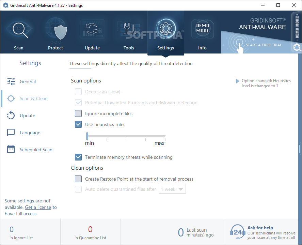Image resolution: width=302 pixels, height=245 pixels.
Task: Select Language settings section
Action: tap(30, 133)
